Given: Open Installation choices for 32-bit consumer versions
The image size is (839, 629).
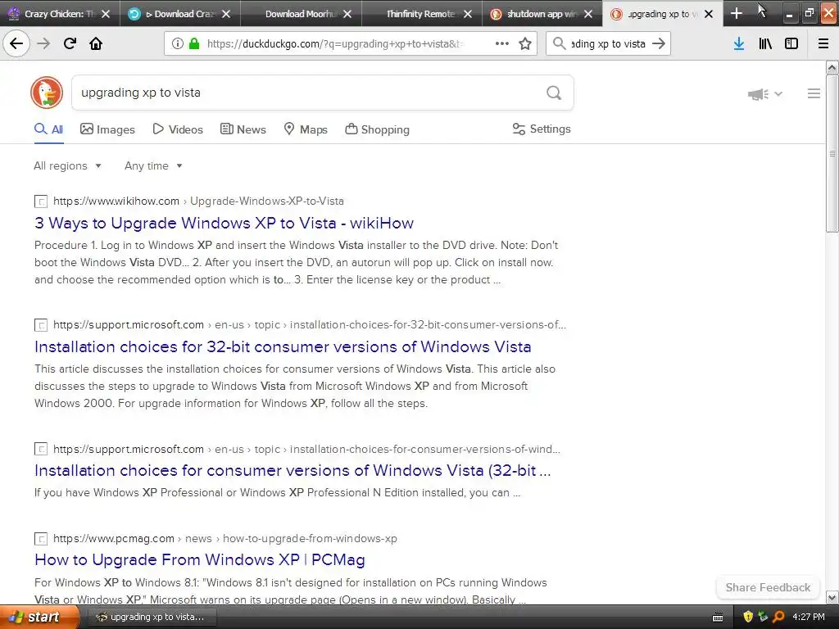Looking at the screenshot, I should pyautogui.click(x=283, y=346).
